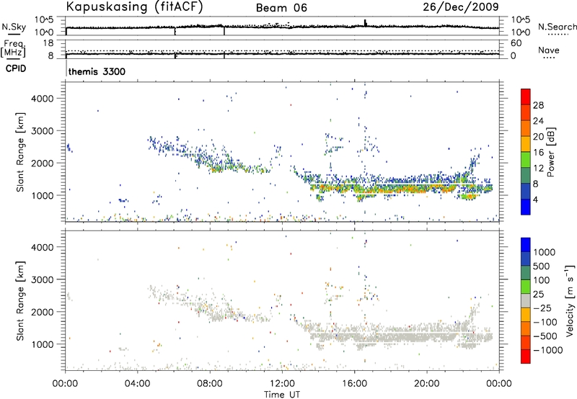Image resolution: width=577 pixels, height=399 pixels.
Task: Click the 'N.Sky' legend label
Action: pyautogui.click(x=14, y=27)
